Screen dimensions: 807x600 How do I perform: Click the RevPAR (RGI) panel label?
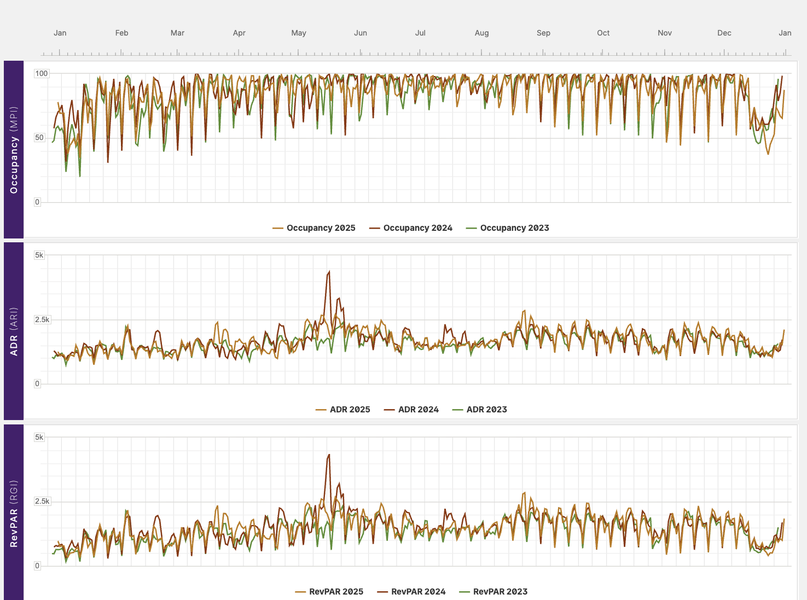click(14, 513)
